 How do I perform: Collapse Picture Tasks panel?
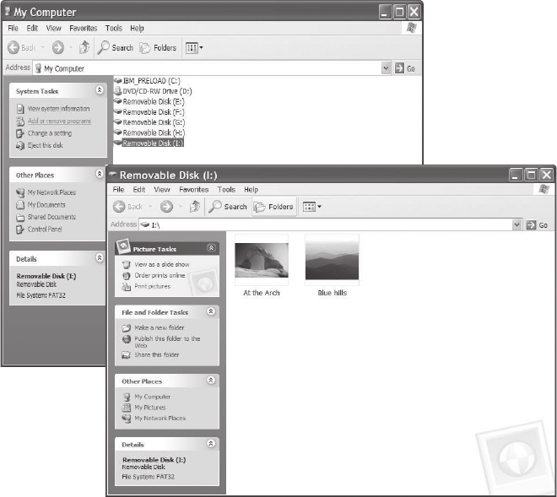(x=211, y=247)
